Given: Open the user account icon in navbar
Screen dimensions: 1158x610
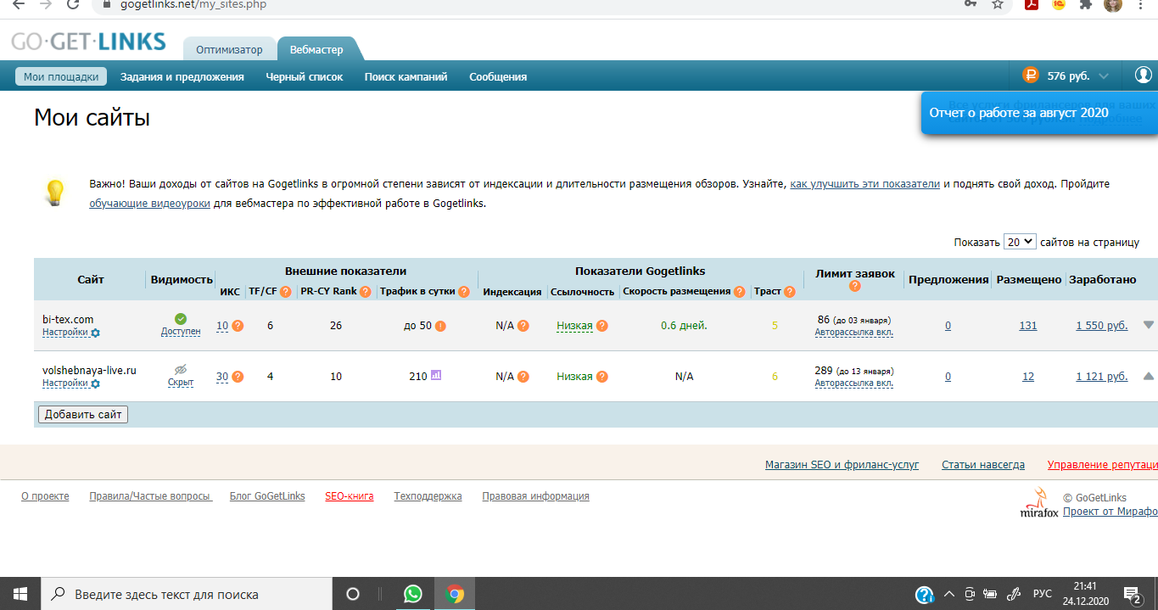Looking at the screenshot, I should click(1143, 76).
